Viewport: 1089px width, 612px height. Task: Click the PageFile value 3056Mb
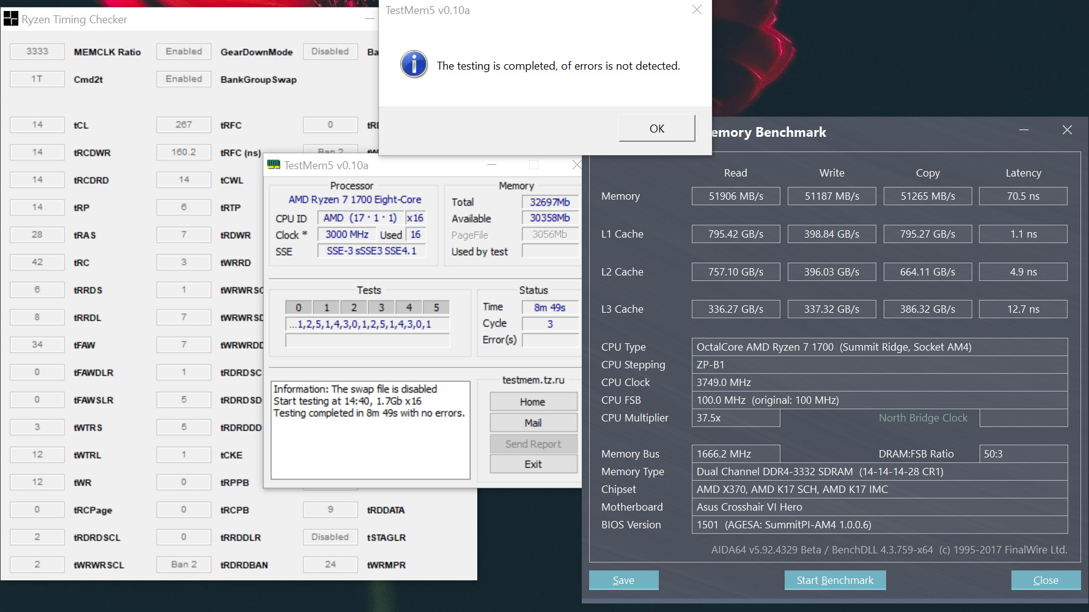click(x=549, y=235)
